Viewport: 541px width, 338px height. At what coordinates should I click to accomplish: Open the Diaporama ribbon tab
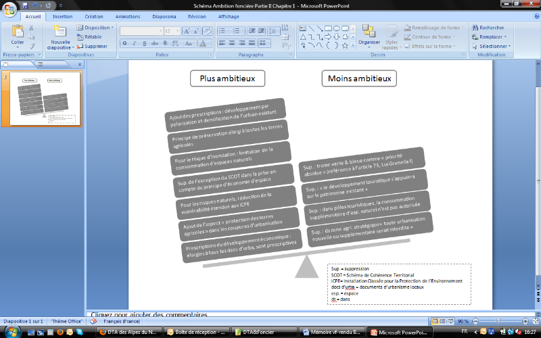164,16
